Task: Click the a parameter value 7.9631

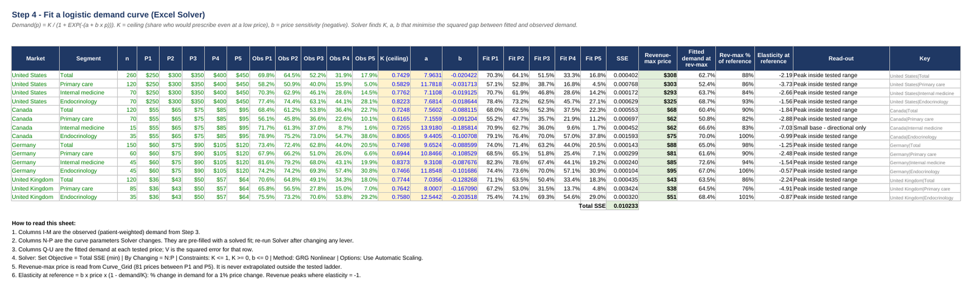Action: point(426,75)
